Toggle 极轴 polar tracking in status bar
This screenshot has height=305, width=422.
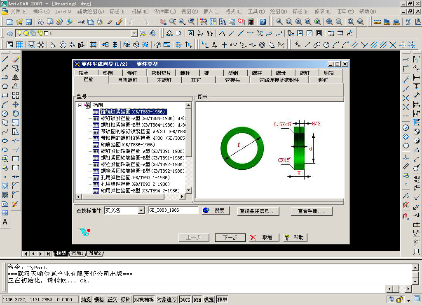click(125, 299)
